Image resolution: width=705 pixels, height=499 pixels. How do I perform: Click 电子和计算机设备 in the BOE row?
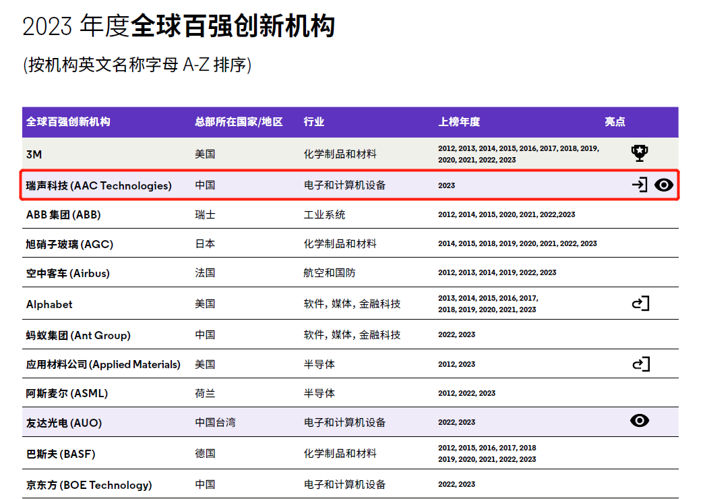[345, 485]
